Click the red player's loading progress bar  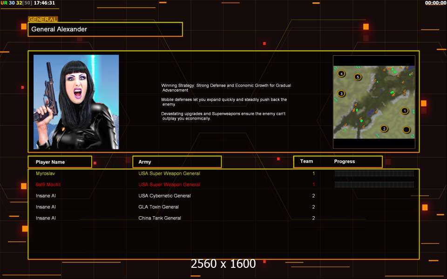374,185
